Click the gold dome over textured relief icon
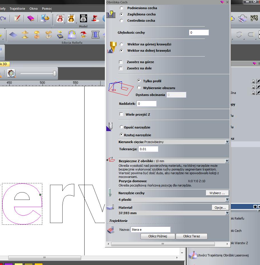The height and width of the screenshot is (265, 260). pos(37,35)
